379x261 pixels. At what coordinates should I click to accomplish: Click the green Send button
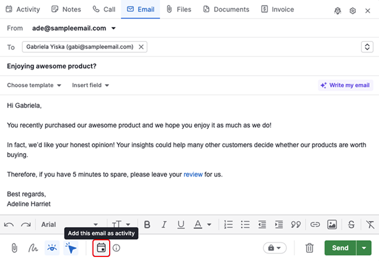[340, 248]
